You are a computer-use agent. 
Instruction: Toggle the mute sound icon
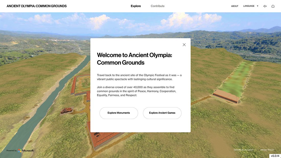coord(265,6)
